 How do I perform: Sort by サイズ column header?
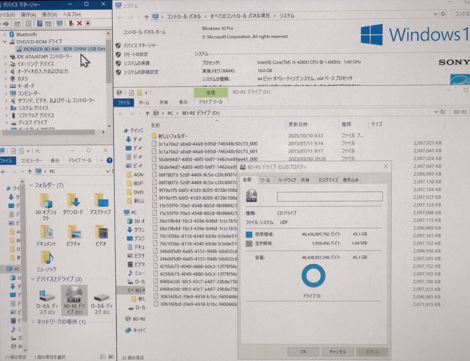(377, 124)
